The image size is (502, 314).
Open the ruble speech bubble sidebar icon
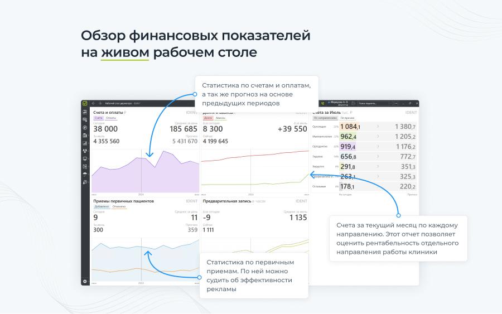pos(85,182)
